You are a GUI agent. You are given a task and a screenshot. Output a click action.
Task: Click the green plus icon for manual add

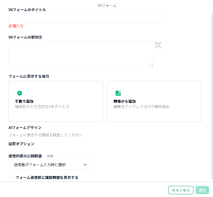(x=20, y=93)
